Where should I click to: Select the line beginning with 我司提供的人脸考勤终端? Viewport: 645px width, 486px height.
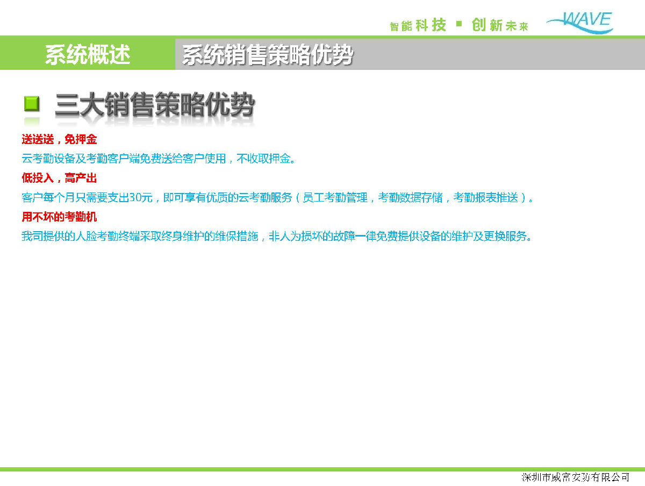click(276, 236)
